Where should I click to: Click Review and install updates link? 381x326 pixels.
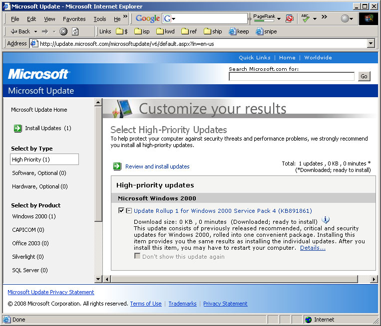(x=157, y=166)
